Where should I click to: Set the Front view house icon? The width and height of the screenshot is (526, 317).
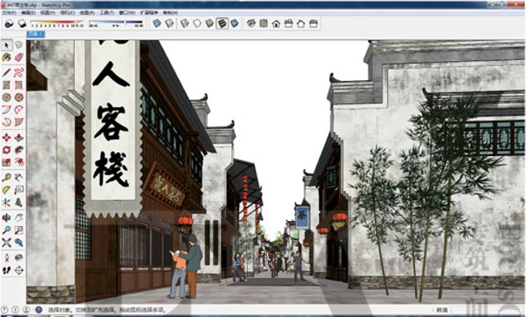[276, 23]
